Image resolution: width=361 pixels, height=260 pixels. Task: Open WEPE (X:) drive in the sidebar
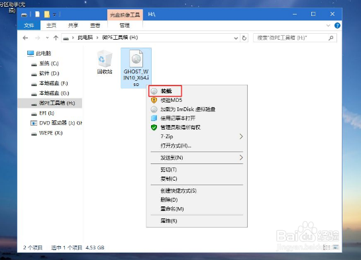pyautogui.click(x=47, y=133)
